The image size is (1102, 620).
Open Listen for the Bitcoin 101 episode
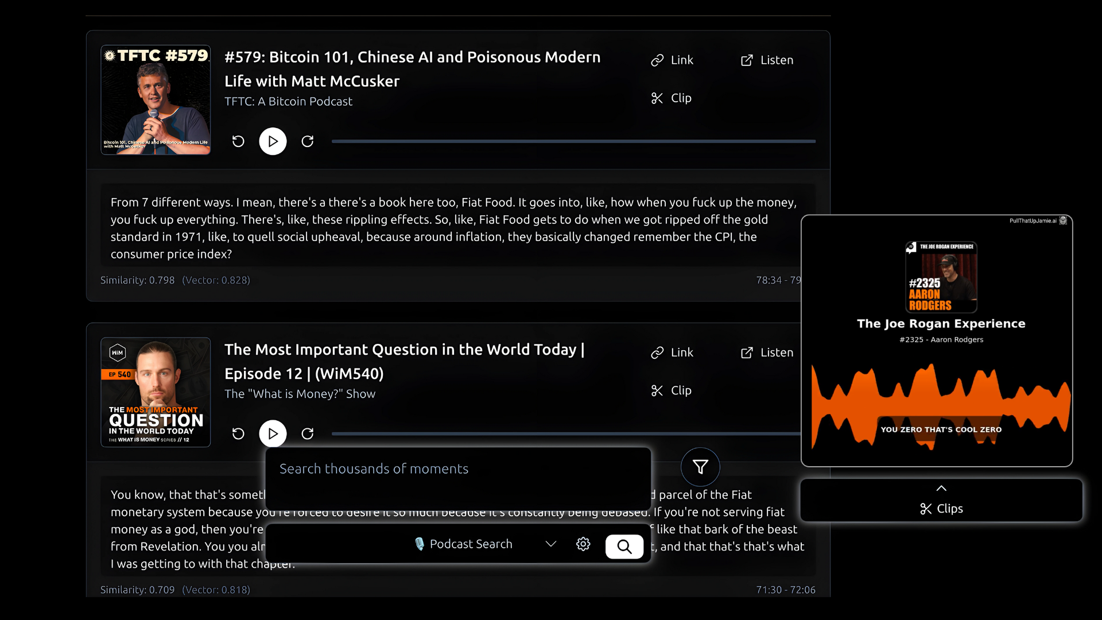(767, 60)
